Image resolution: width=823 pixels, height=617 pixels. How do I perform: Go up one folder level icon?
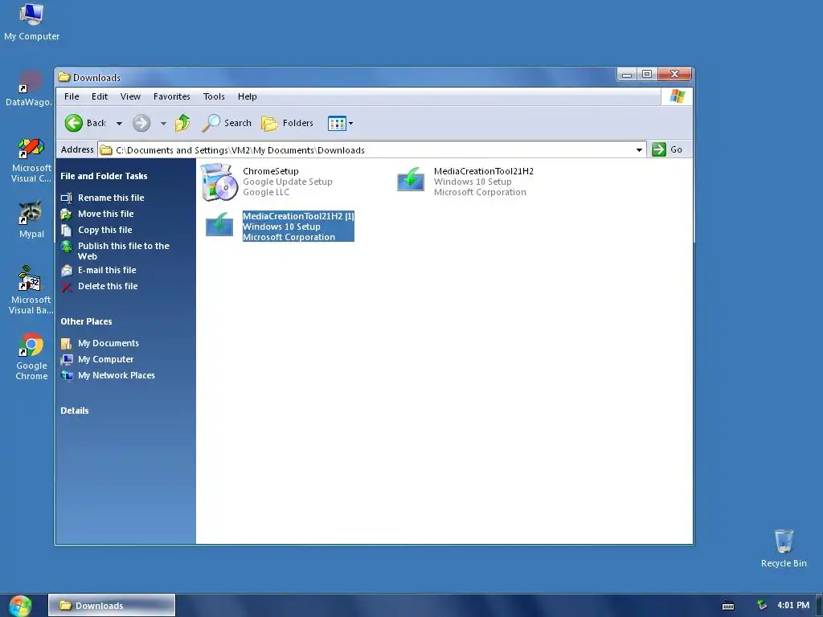(x=182, y=123)
